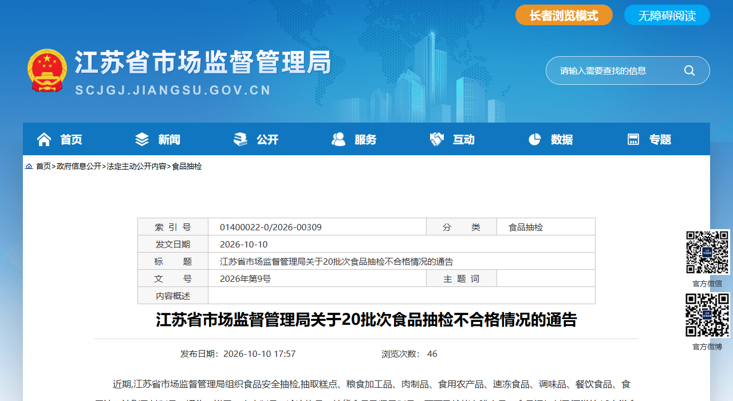The width and height of the screenshot is (733, 401).
Task: Click the 主题词 label cell
Action: click(462, 278)
